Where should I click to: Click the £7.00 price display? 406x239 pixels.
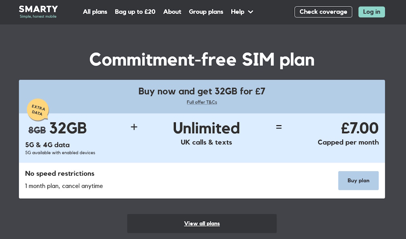tap(359, 128)
